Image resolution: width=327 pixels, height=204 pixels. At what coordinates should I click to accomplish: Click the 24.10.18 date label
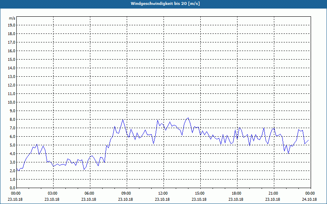click(309, 199)
